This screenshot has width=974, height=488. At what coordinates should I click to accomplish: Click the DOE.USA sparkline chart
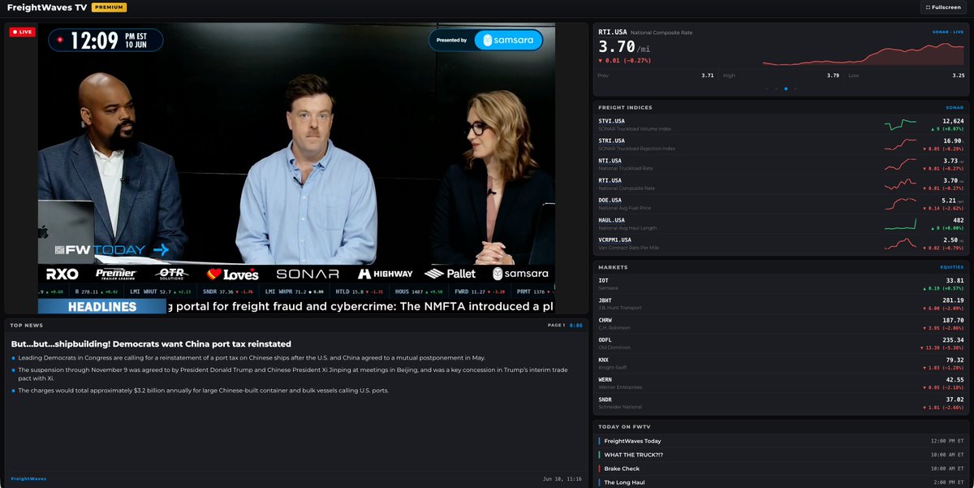point(900,203)
